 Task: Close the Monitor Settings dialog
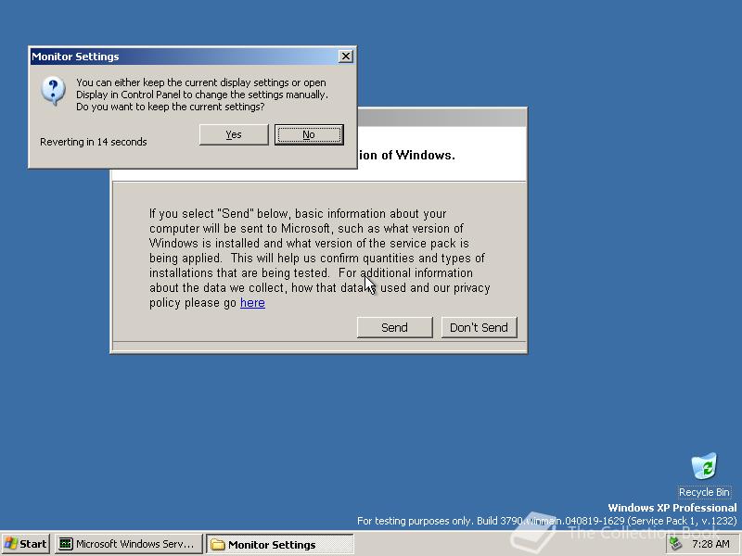tap(346, 57)
